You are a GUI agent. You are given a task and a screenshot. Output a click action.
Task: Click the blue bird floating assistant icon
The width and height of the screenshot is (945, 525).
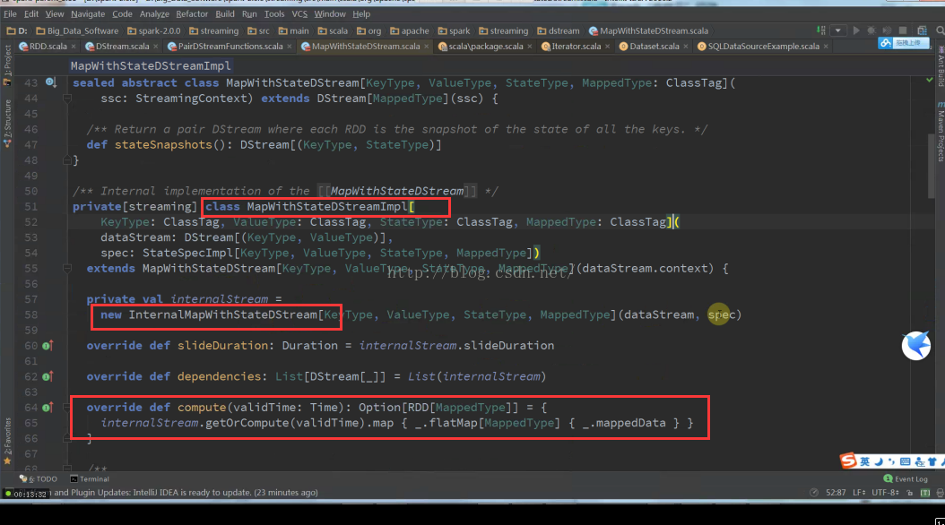pyautogui.click(x=916, y=346)
